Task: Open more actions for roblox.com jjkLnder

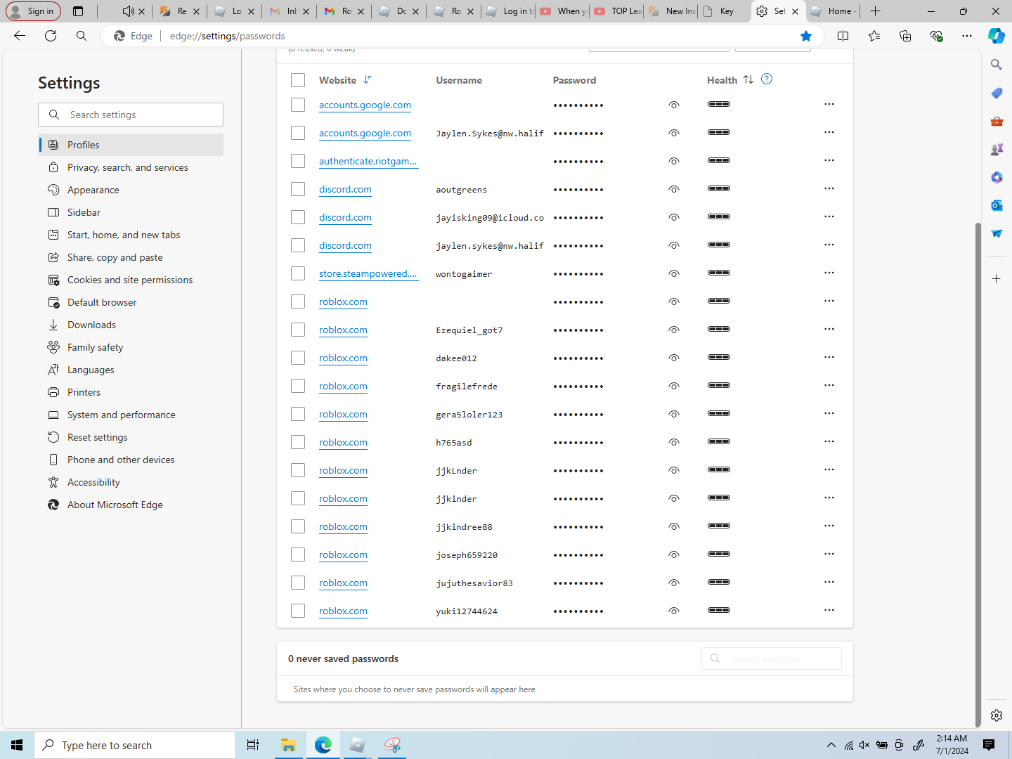Action: pyautogui.click(x=829, y=469)
